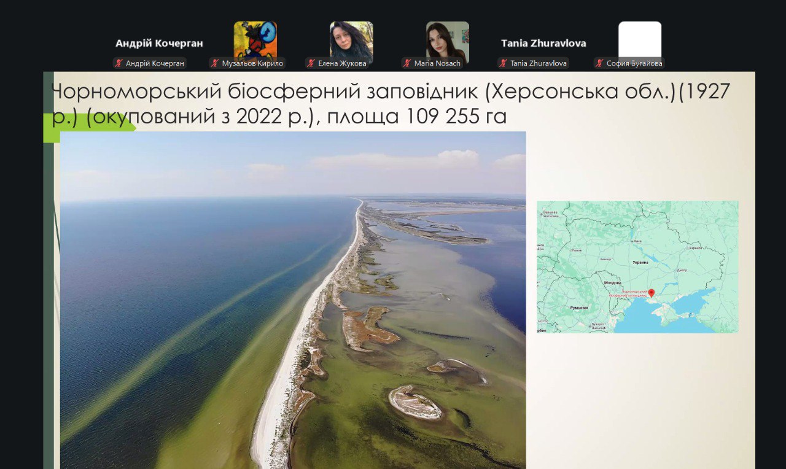Screen dimensions: 786x469
Task: Click muted mic icon beside Андрій Кочерган label
Action: (x=119, y=63)
